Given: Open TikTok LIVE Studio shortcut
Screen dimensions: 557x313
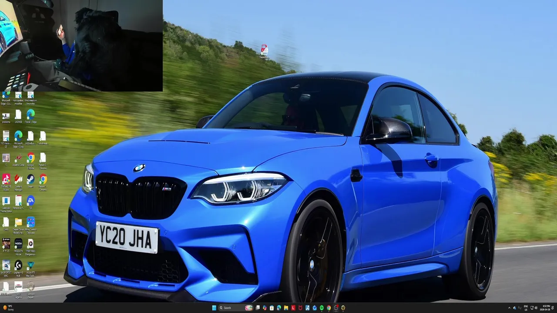Looking at the screenshot, I should (x=6, y=182).
